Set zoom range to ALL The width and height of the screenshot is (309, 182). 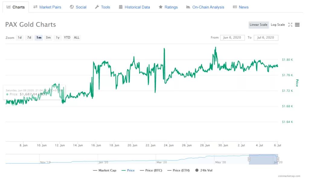coord(77,38)
